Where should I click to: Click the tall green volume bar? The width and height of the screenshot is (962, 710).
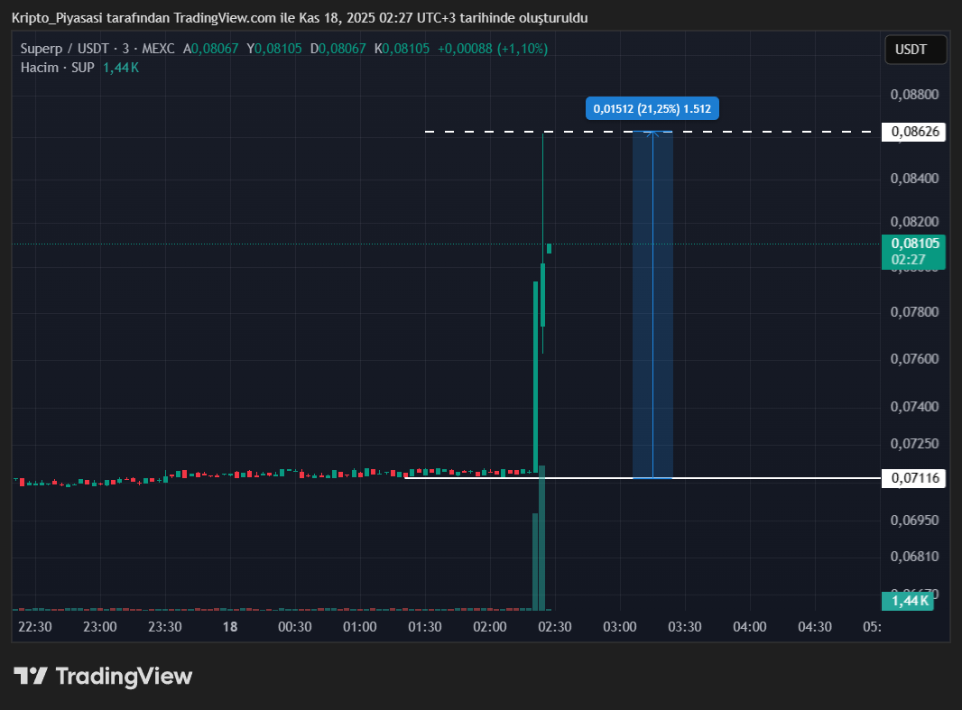point(541,541)
